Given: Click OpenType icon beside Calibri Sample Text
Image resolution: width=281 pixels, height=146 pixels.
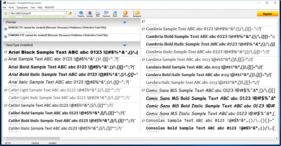Looking at the screenshot, I should 6,105.
